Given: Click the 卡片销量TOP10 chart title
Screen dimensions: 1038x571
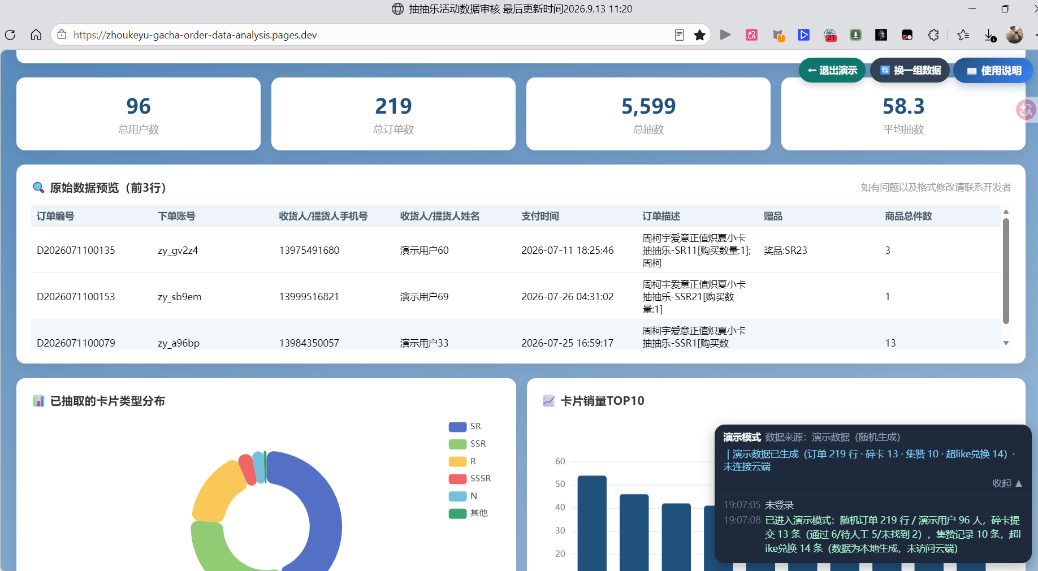Looking at the screenshot, I should tap(602, 401).
